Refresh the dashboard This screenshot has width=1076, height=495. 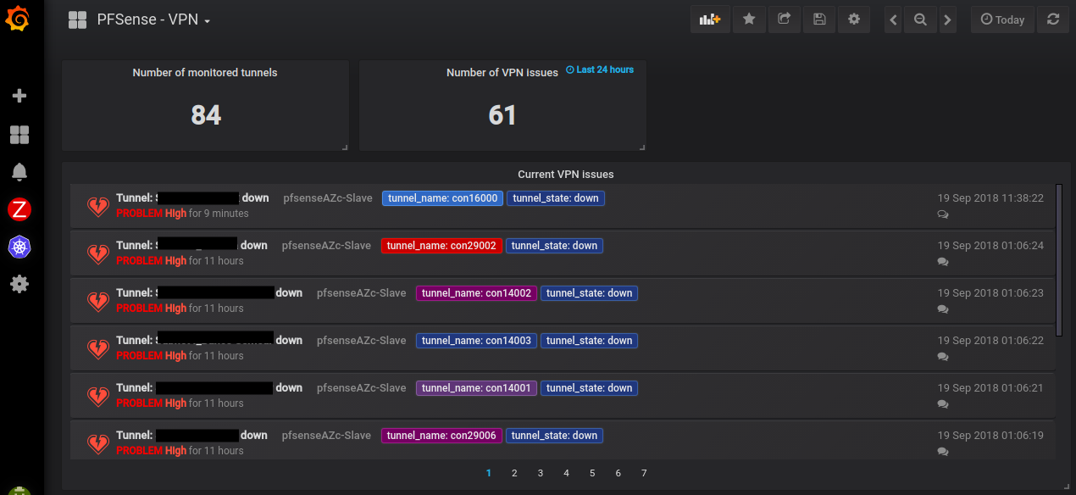click(1053, 19)
